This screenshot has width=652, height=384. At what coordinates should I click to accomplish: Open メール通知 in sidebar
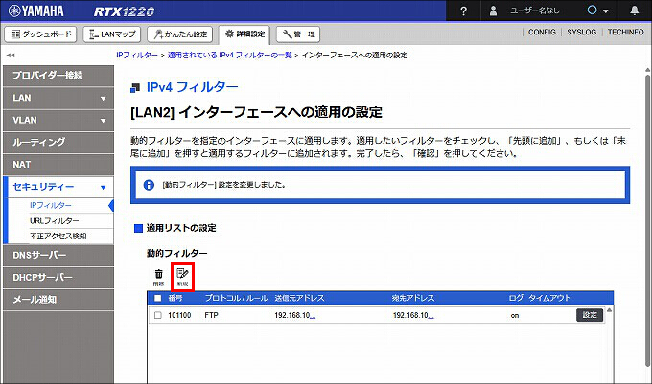pos(58,300)
